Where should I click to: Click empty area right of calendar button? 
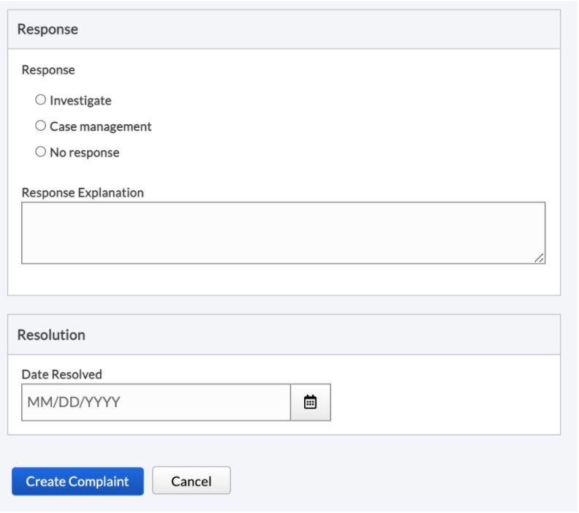tap(439, 402)
